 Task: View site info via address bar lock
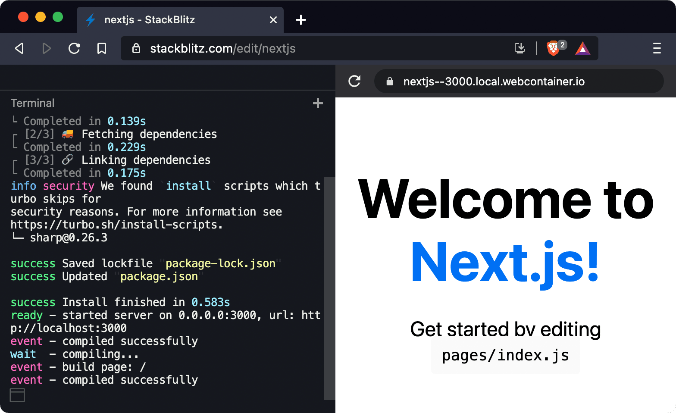pos(136,48)
